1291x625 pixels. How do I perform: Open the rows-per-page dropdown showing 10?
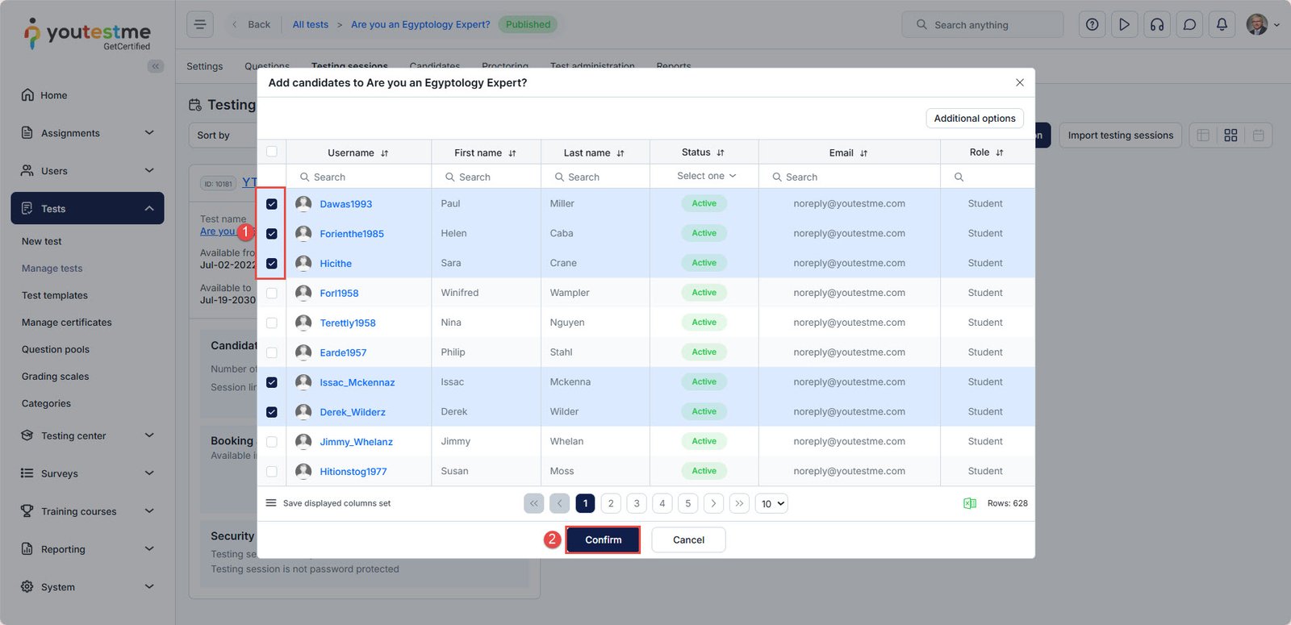[x=771, y=504]
